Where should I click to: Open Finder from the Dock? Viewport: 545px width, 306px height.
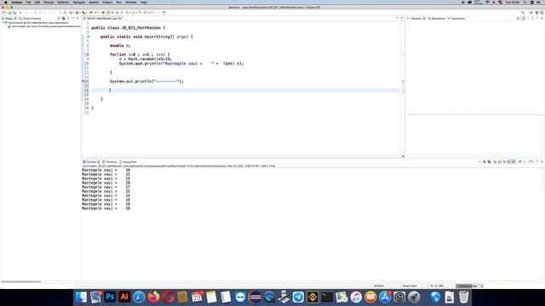pyautogui.click(x=81, y=297)
